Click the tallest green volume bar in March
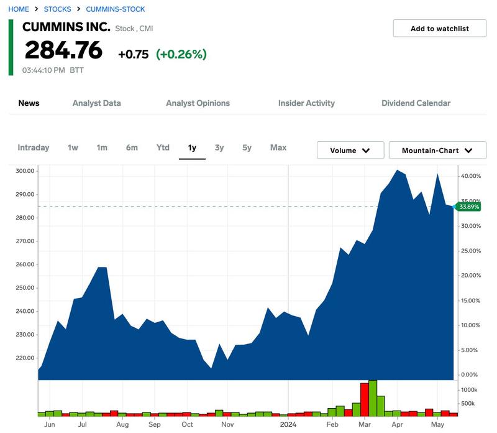The image size is (497, 433). click(373, 398)
